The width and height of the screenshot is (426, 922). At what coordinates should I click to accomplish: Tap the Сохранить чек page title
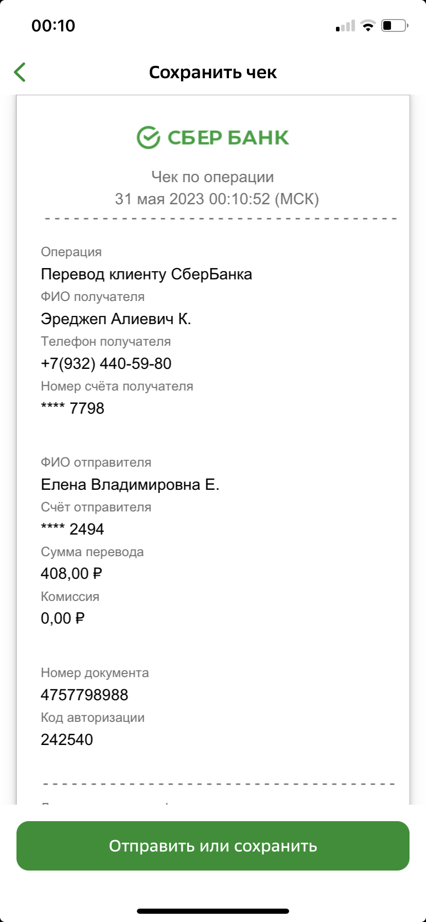click(x=213, y=73)
